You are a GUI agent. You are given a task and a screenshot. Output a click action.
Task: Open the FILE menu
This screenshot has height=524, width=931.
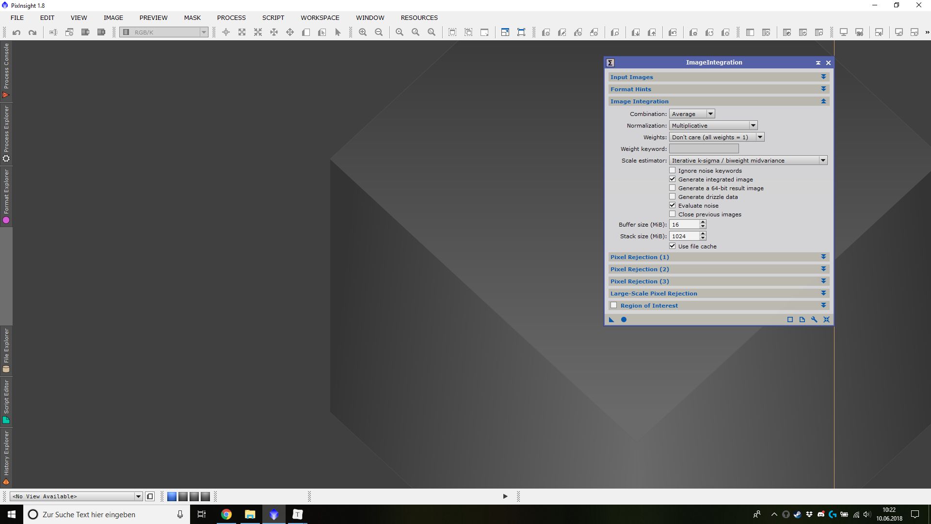tap(17, 17)
